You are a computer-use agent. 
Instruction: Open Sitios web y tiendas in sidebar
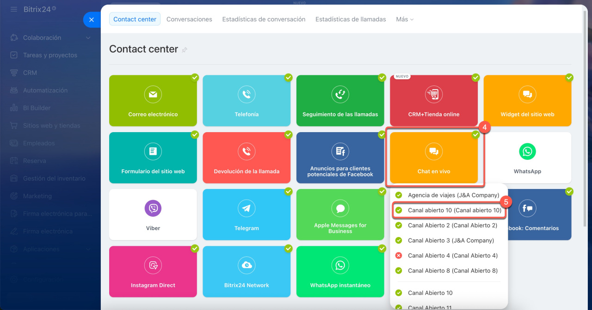(x=51, y=126)
